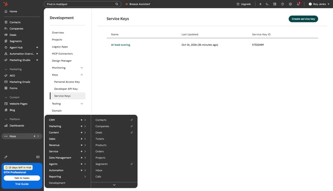Viewport: 333px width, 191px height.
Task: Show more items with bottom chevron in flyout
Action: click(114, 185)
